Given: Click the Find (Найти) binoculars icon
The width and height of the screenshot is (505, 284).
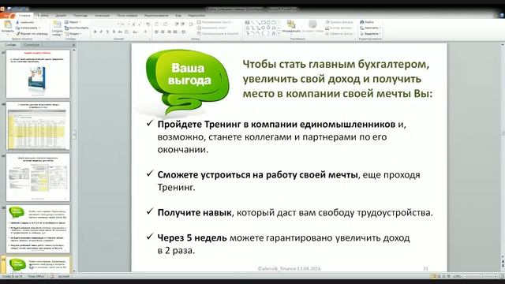Looking at the screenshot, I should (362, 22).
